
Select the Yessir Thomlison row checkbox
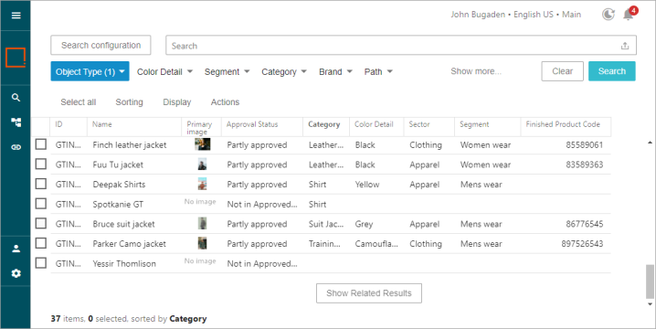click(40, 263)
